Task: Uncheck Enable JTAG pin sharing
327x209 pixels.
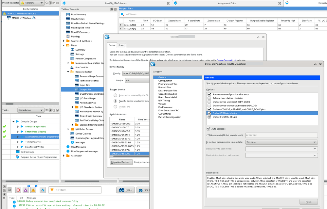Action: click(209, 113)
